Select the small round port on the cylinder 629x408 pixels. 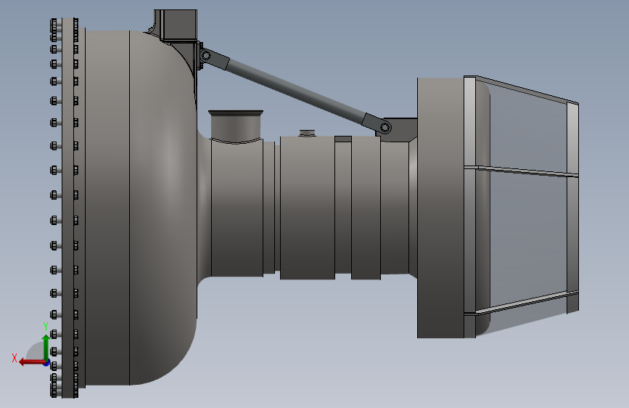308,133
